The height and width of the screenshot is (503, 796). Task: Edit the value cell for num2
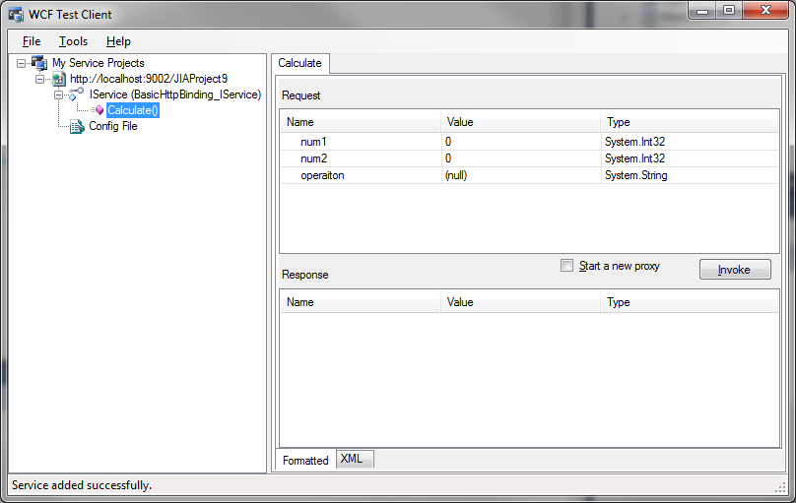pos(521,158)
